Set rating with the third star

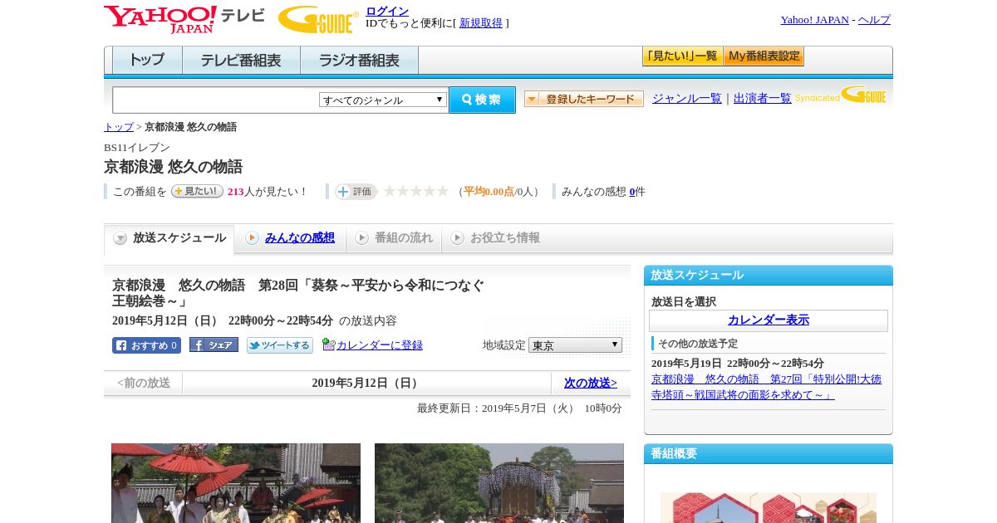[x=416, y=191]
